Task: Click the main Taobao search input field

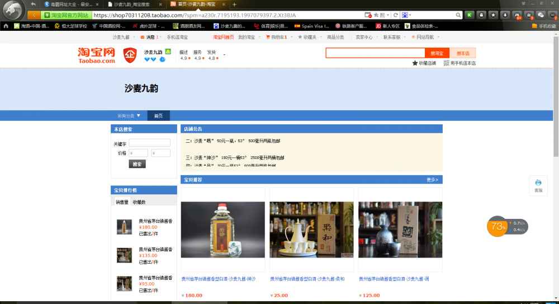Action: [x=376, y=53]
